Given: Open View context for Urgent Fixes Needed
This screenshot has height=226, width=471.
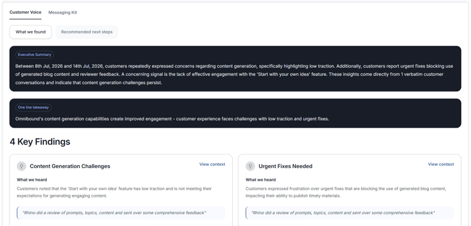Looking at the screenshot, I should (x=441, y=164).
